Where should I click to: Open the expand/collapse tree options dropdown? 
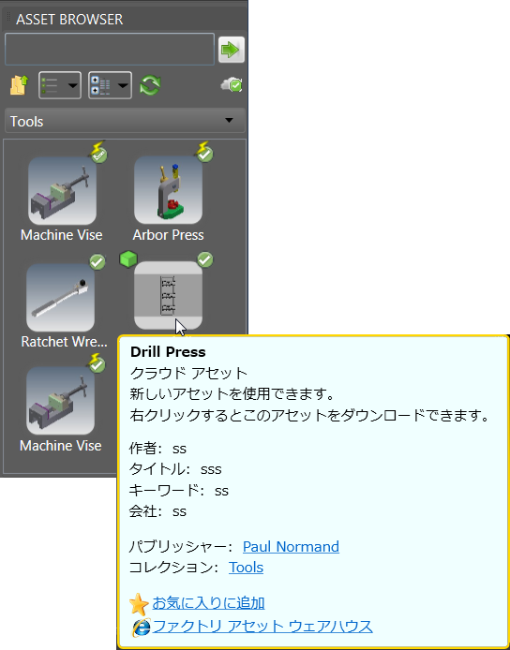point(110,85)
